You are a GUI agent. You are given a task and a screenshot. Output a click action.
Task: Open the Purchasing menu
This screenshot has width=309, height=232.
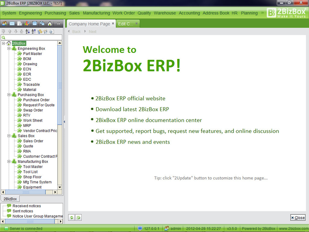point(55,13)
